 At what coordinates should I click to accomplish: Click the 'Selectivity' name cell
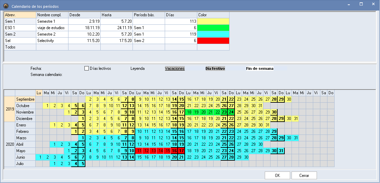click(x=52, y=41)
